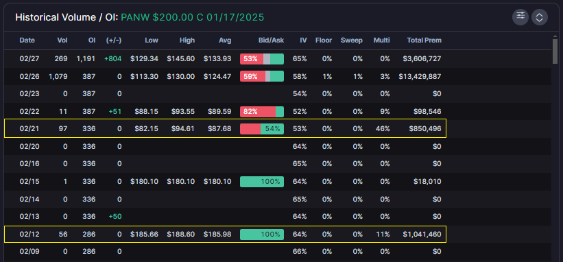Click total premium $13,429,887

420,76
